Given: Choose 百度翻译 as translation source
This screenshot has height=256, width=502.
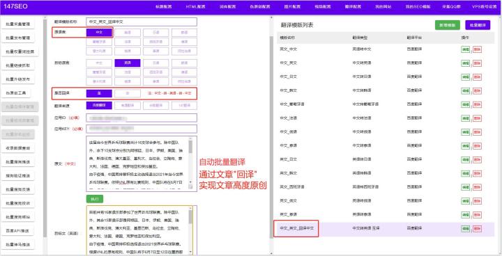Looking at the screenshot, I should tap(99, 106).
